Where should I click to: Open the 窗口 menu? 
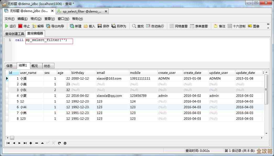(x=63, y=19)
